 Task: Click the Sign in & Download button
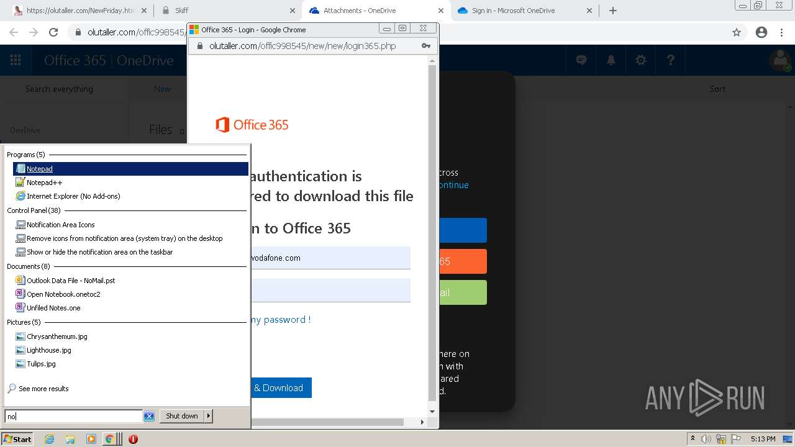click(281, 388)
